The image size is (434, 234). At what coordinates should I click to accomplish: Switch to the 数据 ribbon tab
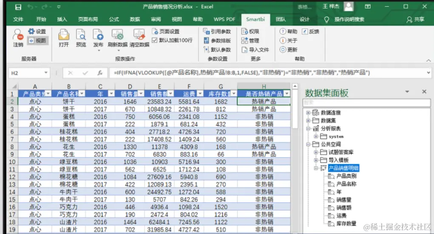[x=135, y=20]
